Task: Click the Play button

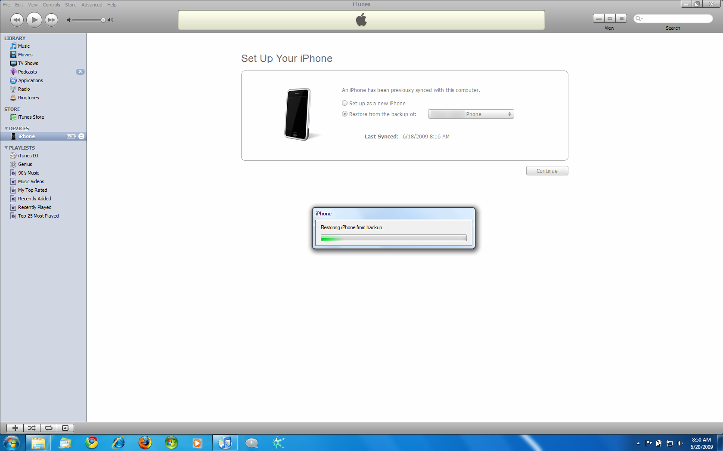Action: [34, 20]
